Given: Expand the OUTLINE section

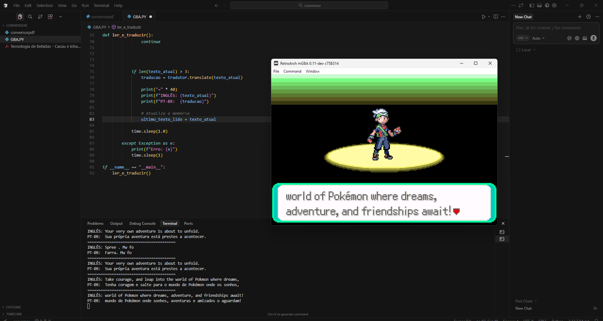Looking at the screenshot, I should pyautogui.click(x=40, y=307).
